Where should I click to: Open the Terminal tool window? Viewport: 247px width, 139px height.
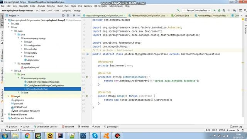point(83,127)
